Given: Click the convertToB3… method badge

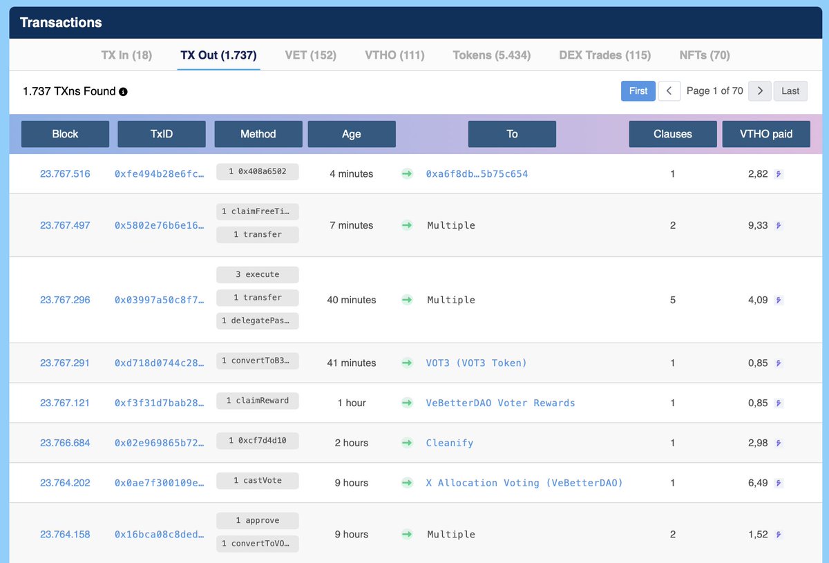Looking at the screenshot, I should click(x=258, y=360).
